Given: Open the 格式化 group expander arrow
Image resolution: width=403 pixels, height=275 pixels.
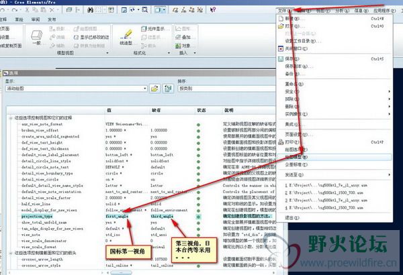Looking at the screenshot, I should (x=169, y=53).
